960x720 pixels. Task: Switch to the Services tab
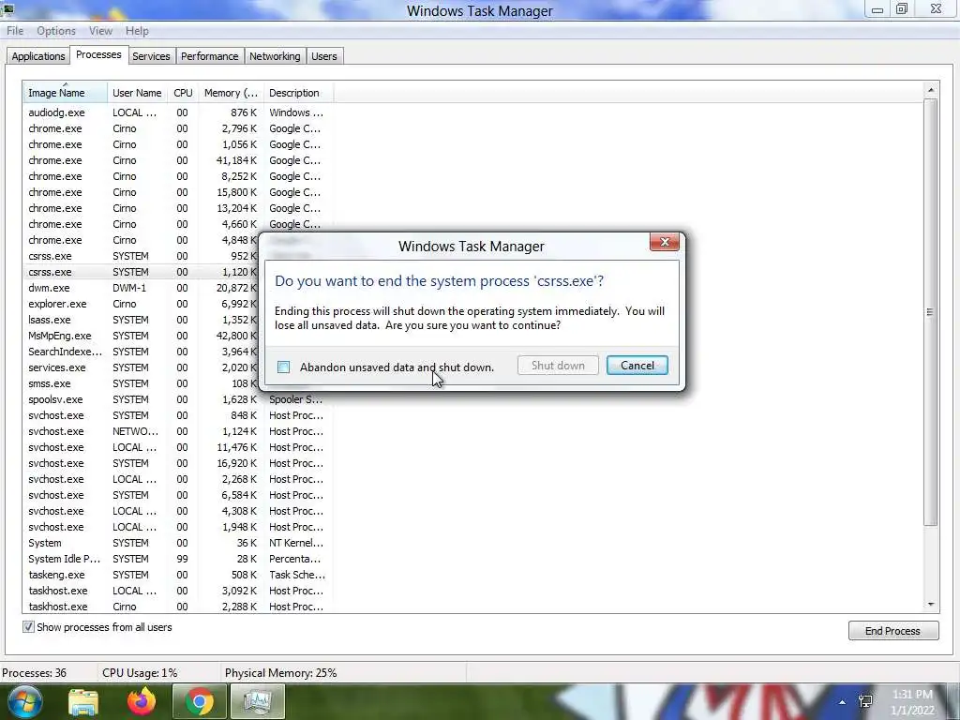coord(151,56)
